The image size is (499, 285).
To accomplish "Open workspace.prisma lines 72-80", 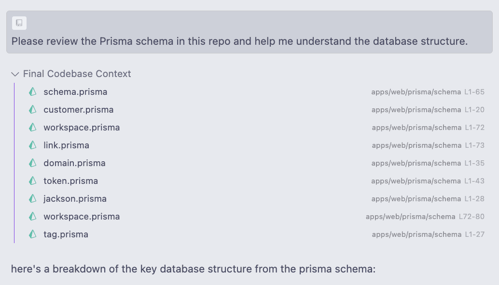I will click(82, 217).
